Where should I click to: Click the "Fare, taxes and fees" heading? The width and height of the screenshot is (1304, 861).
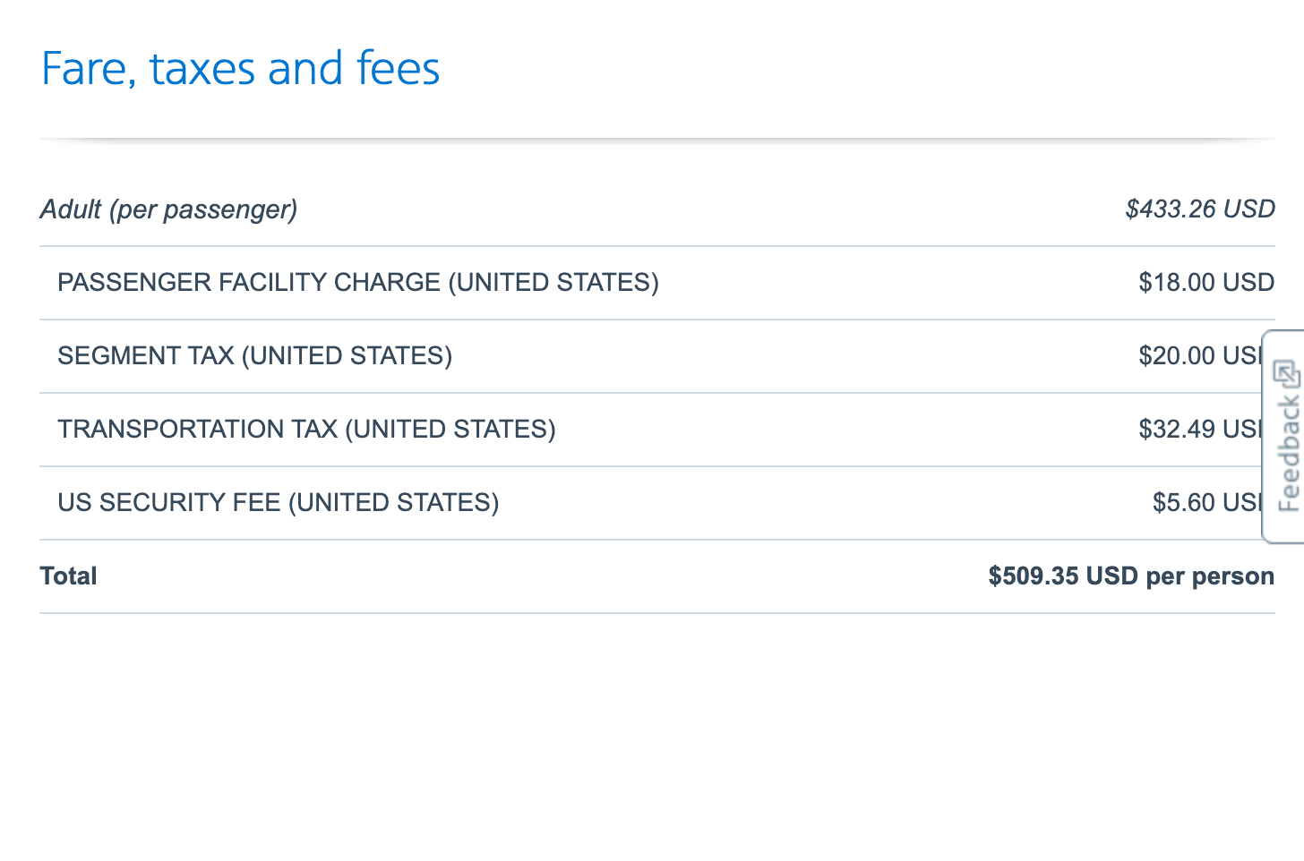click(x=240, y=69)
